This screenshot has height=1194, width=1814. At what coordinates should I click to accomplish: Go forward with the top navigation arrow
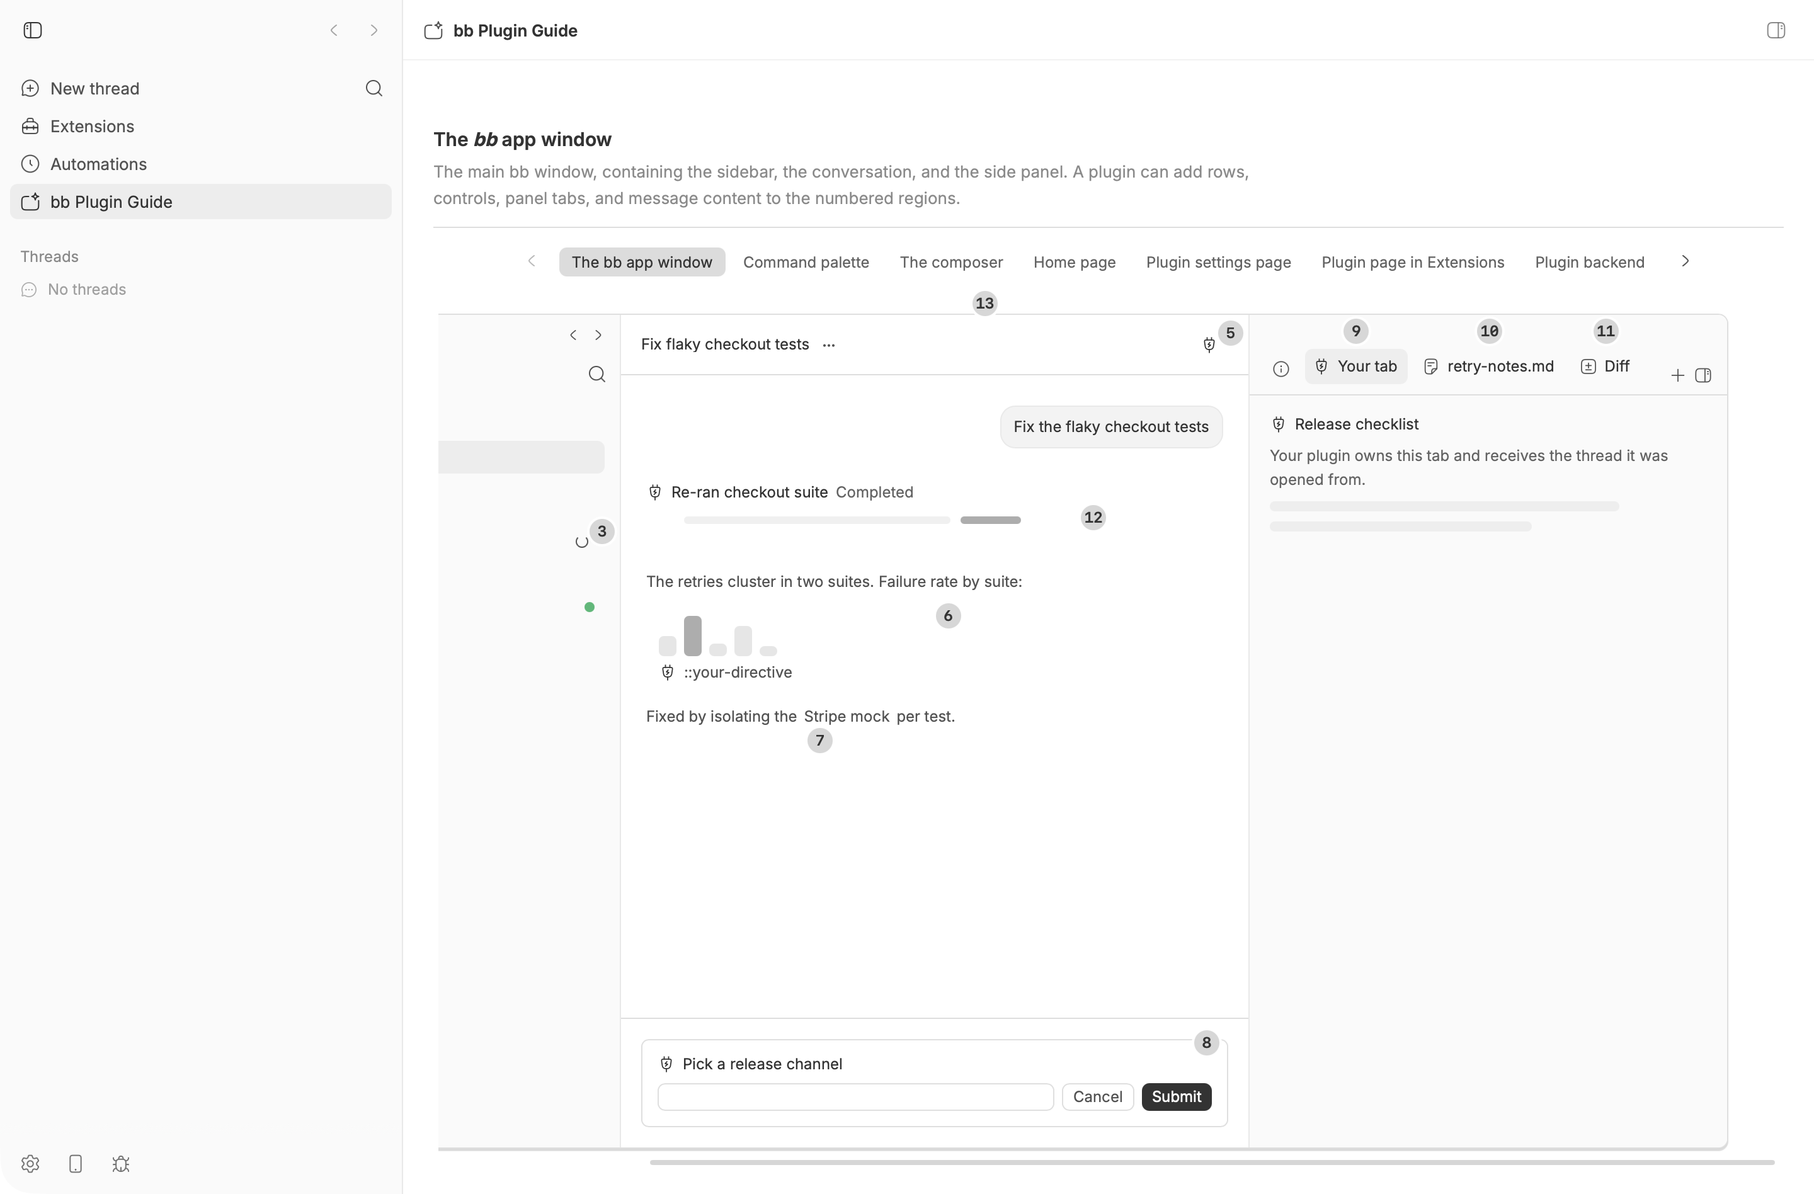point(374,30)
